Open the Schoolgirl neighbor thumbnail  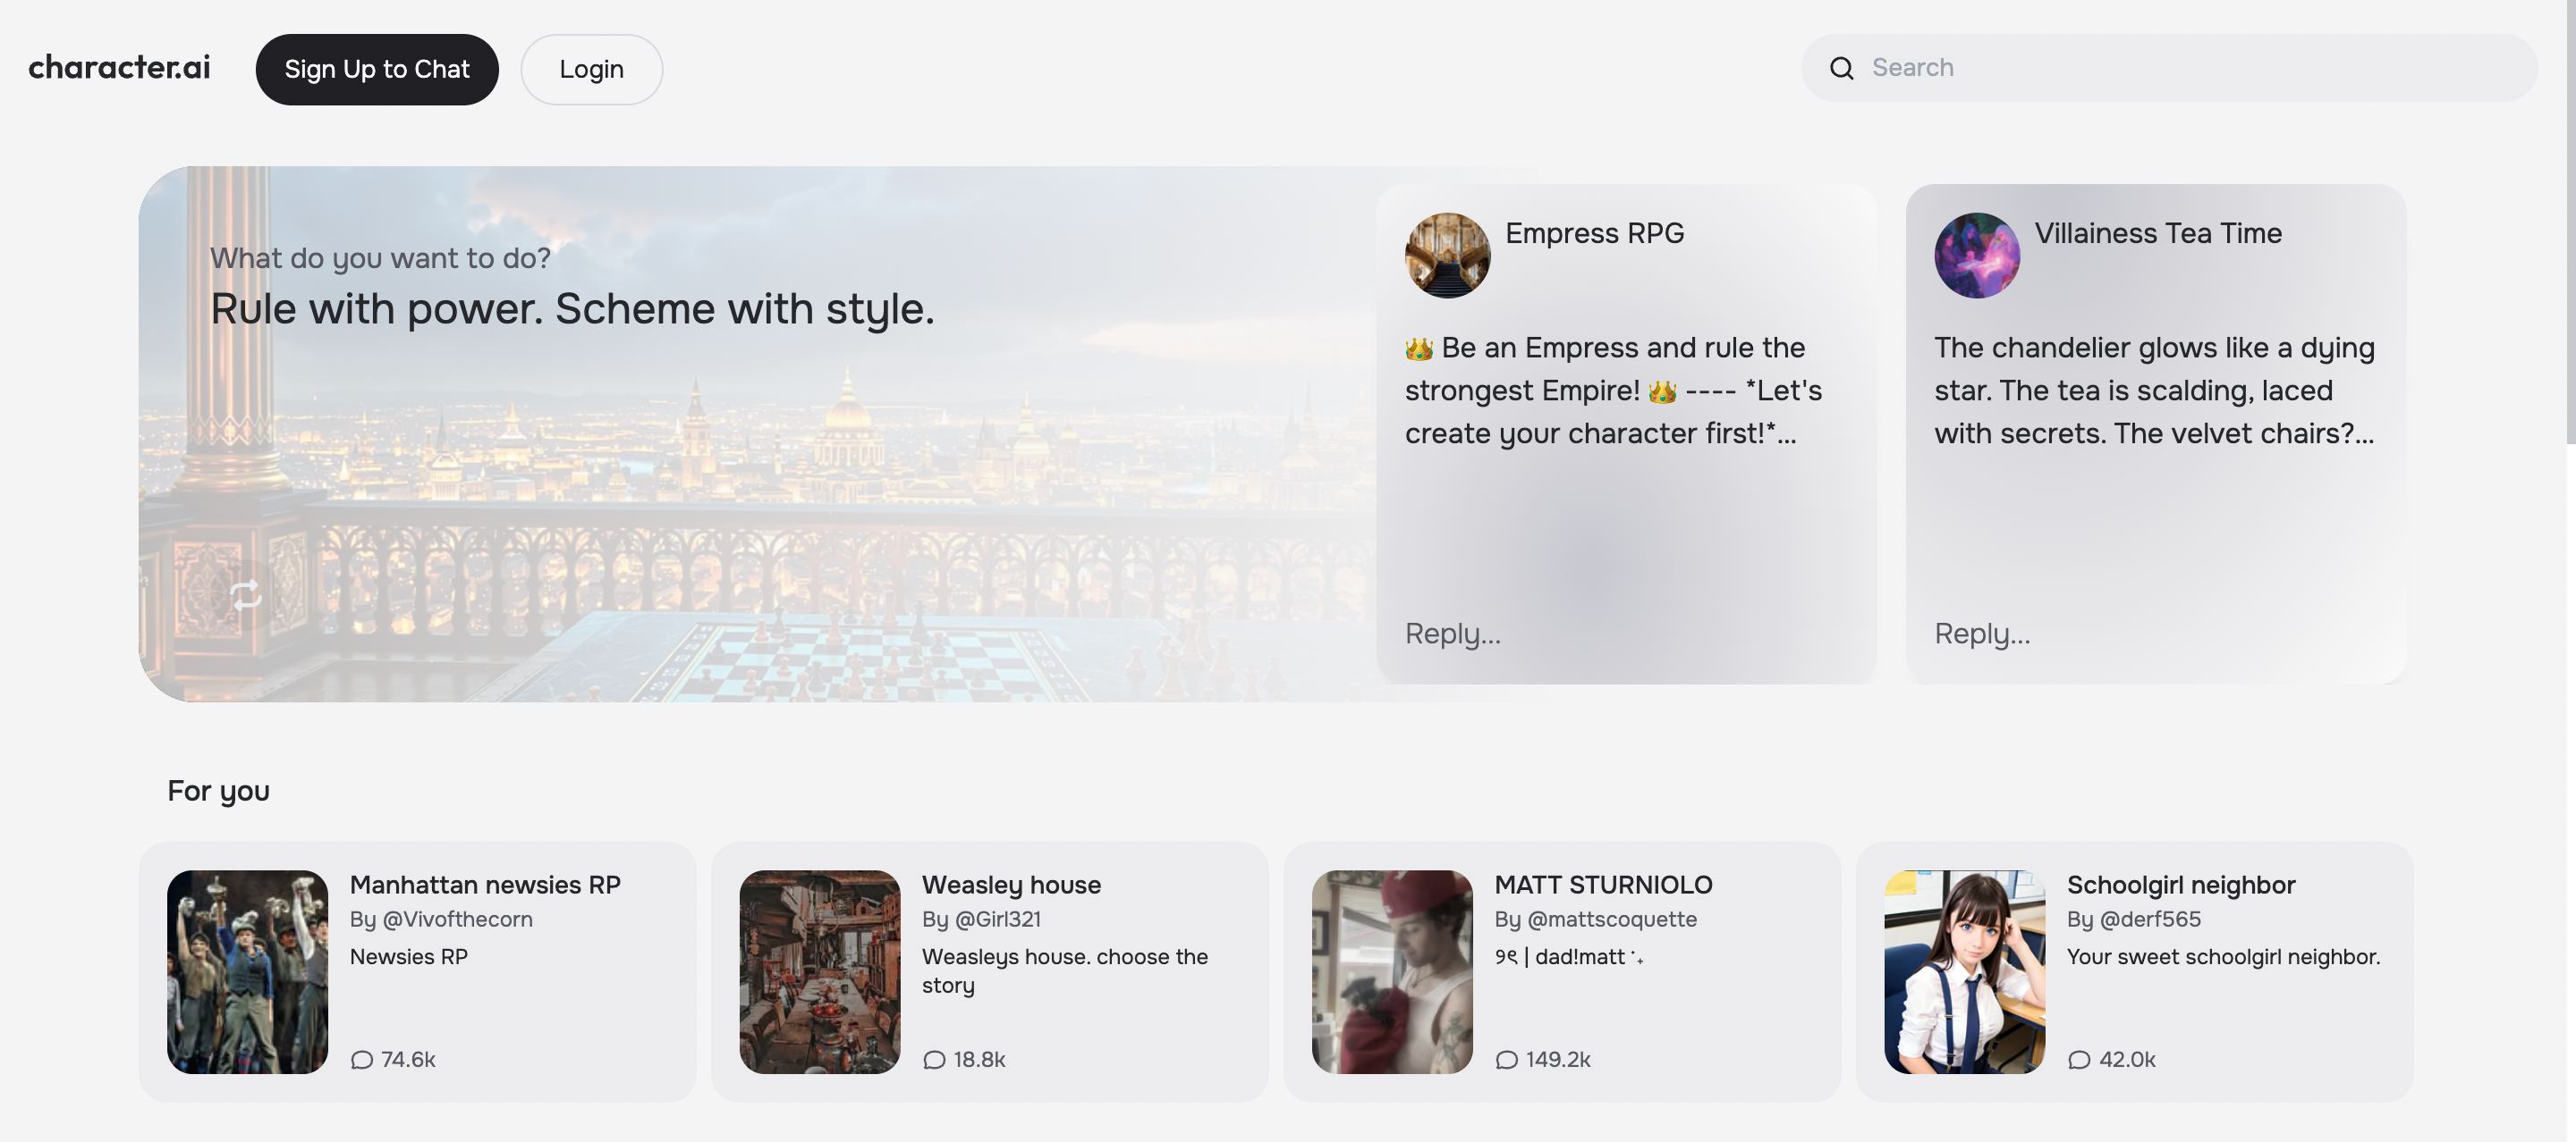click(x=1964, y=971)
